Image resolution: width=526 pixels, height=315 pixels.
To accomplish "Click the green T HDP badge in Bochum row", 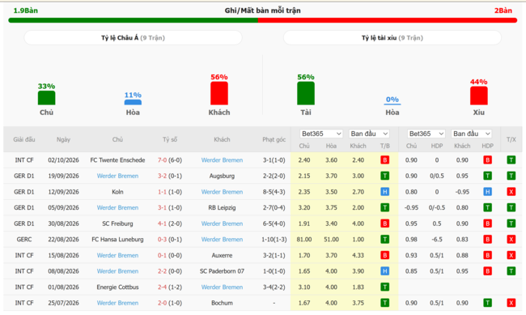I will click(487, 303).
